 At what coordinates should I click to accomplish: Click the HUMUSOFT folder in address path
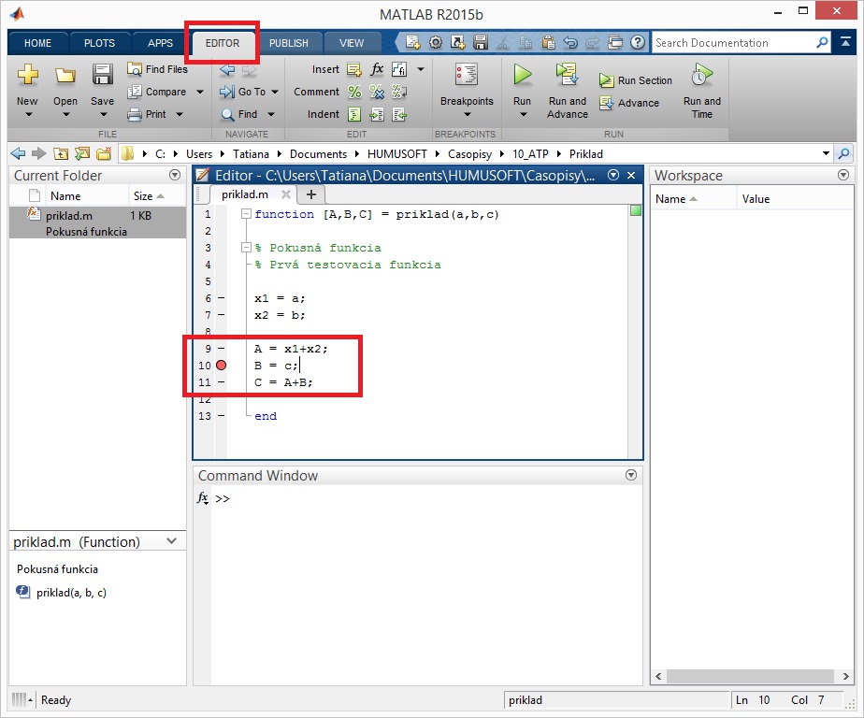pos(397,153)
